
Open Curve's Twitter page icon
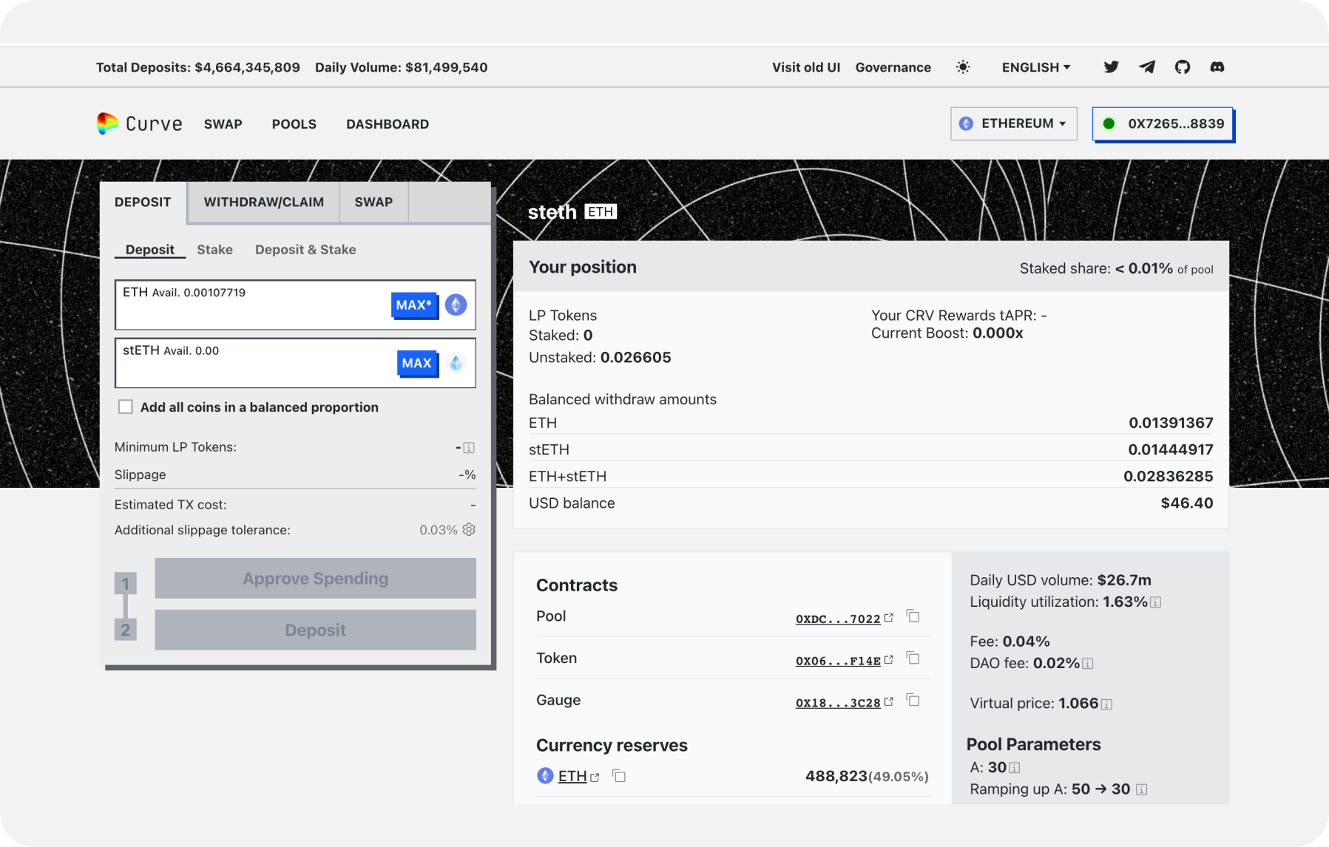pos(1111,67)
